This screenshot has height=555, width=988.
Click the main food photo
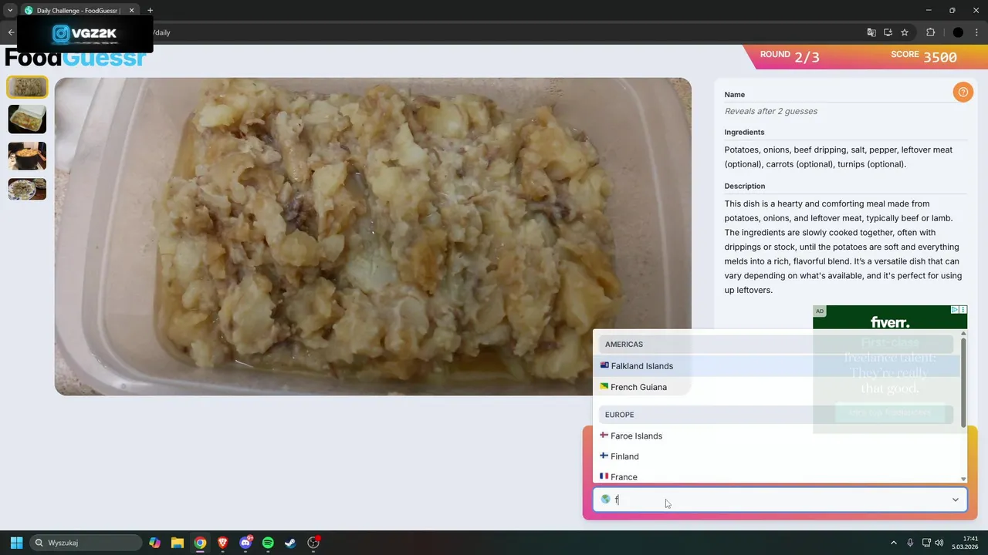click(x=373, y=237)
